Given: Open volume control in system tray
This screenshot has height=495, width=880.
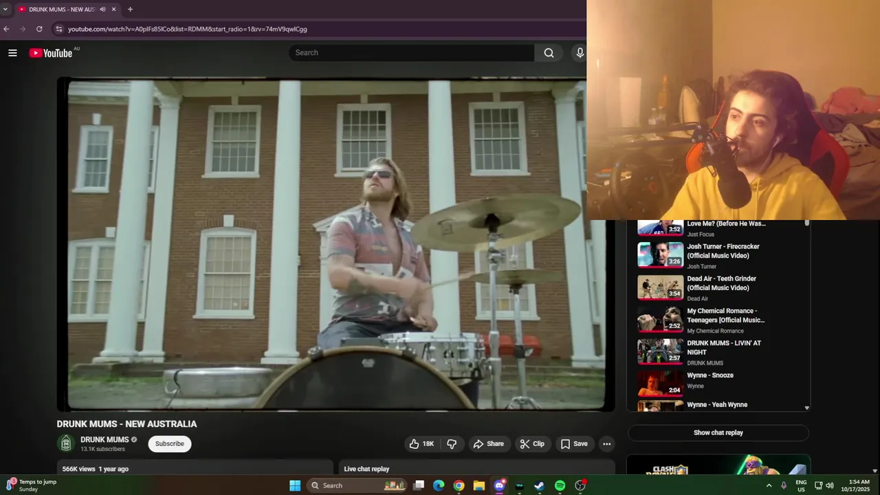Looking at the screenshot, I should click(829, 485).
